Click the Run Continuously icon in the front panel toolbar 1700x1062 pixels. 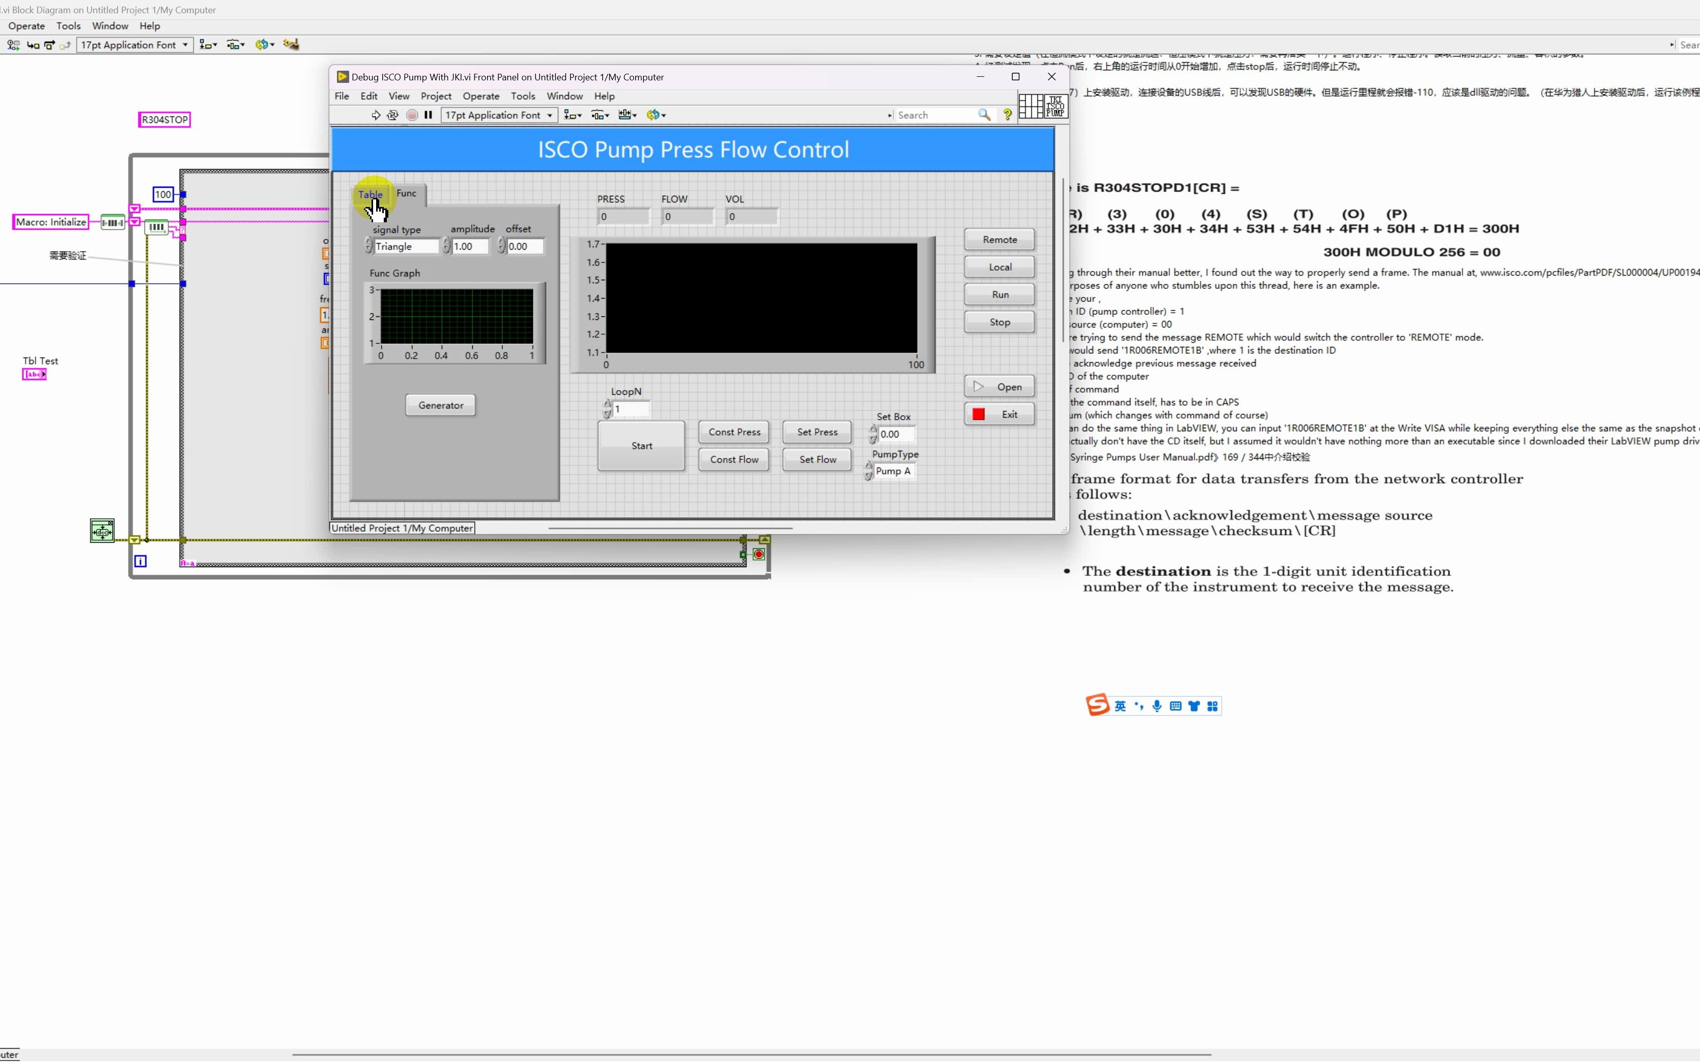pyautogui.click(x=393, y=115)
